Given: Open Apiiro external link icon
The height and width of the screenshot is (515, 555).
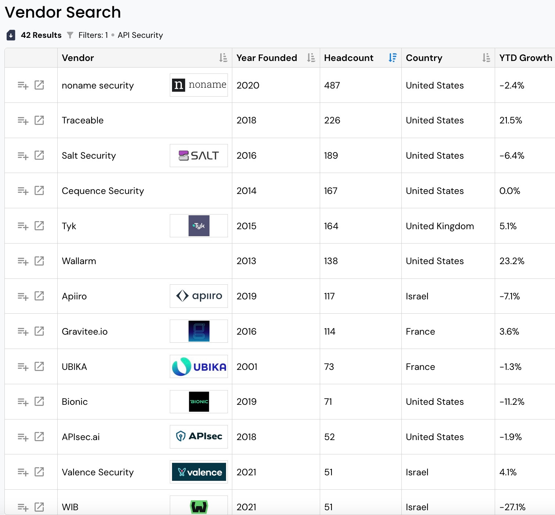Looking at the screenshot, I should (39, 296).
